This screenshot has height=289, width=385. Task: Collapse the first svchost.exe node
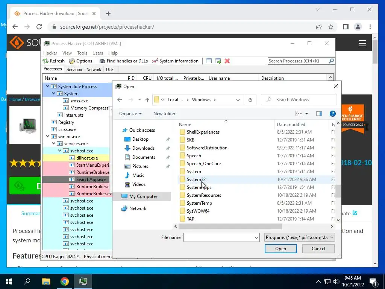tap(59, 151)
